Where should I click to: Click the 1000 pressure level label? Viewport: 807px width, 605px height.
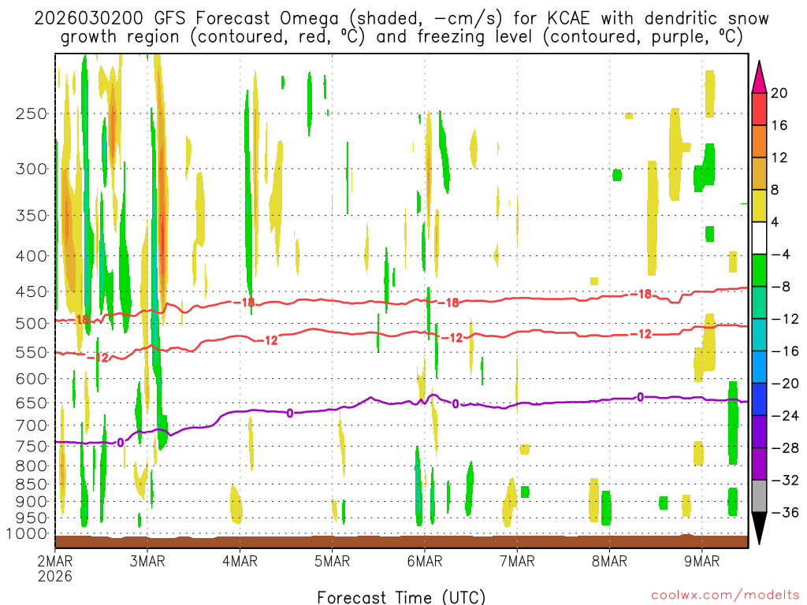pyautogui.click(x=27, y=534)
